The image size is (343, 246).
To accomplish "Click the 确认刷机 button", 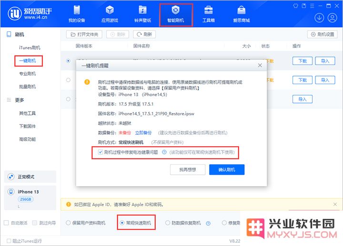I will 227,170.
